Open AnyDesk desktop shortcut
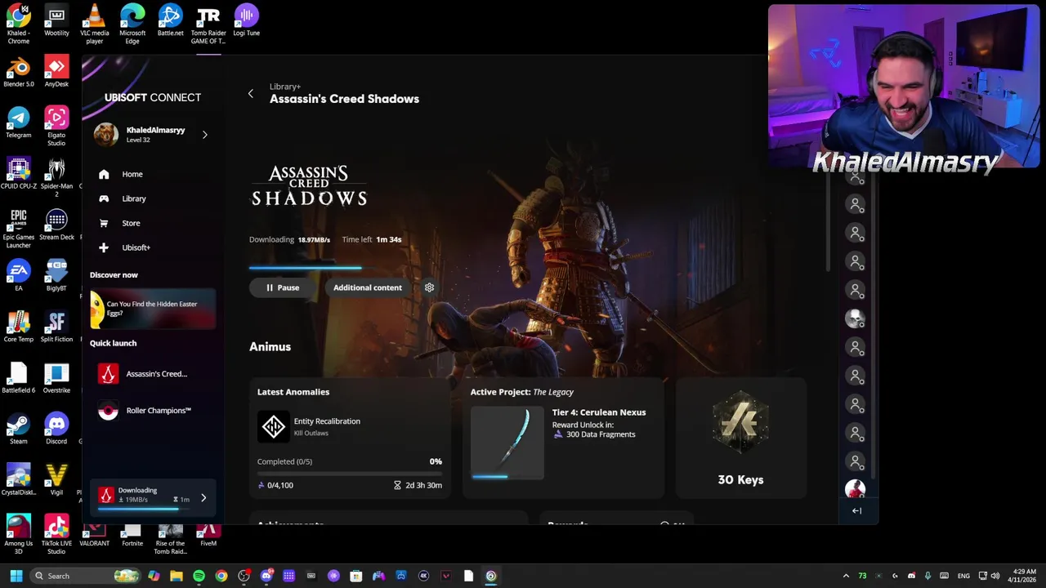The height and width of the screenshot is (588, 1046). [x=56, y=72]
